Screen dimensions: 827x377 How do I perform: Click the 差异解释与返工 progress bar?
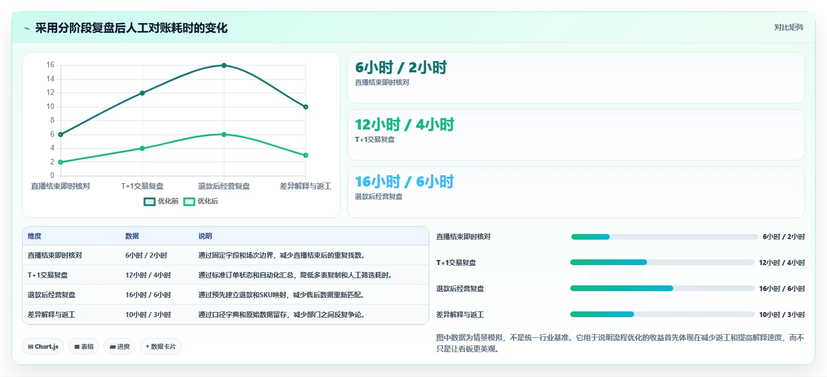[x=662, y=314]
